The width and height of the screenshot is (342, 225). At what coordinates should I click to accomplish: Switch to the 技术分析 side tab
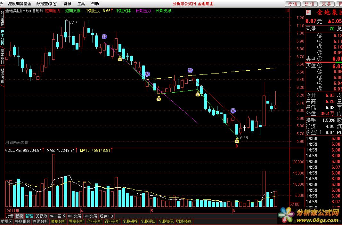(x=2, y=37)
